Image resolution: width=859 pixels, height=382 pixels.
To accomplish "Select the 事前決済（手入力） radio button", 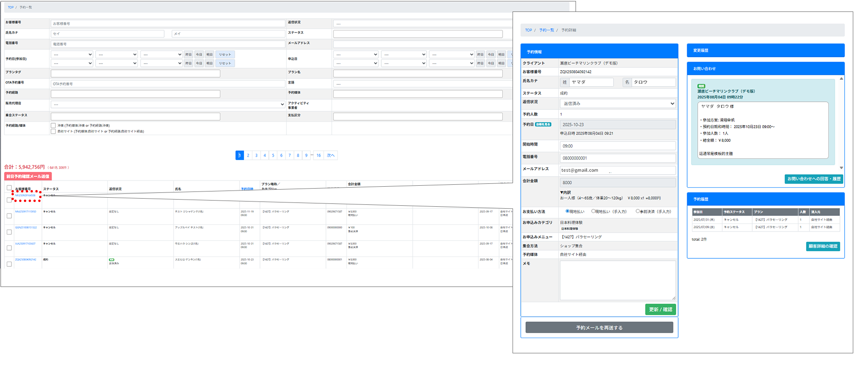I will (638, 211).
